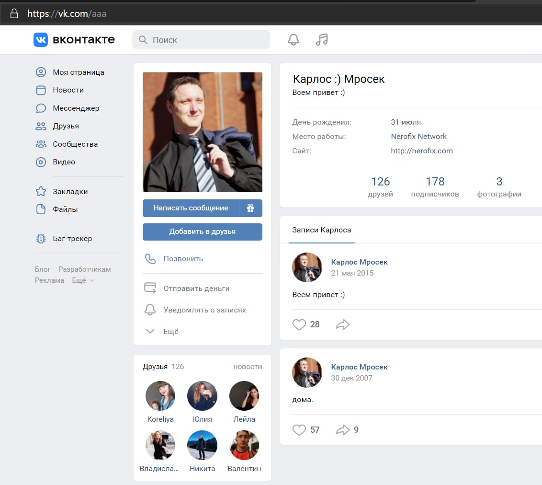Open friend Валентин's avatar

[244, 445]
